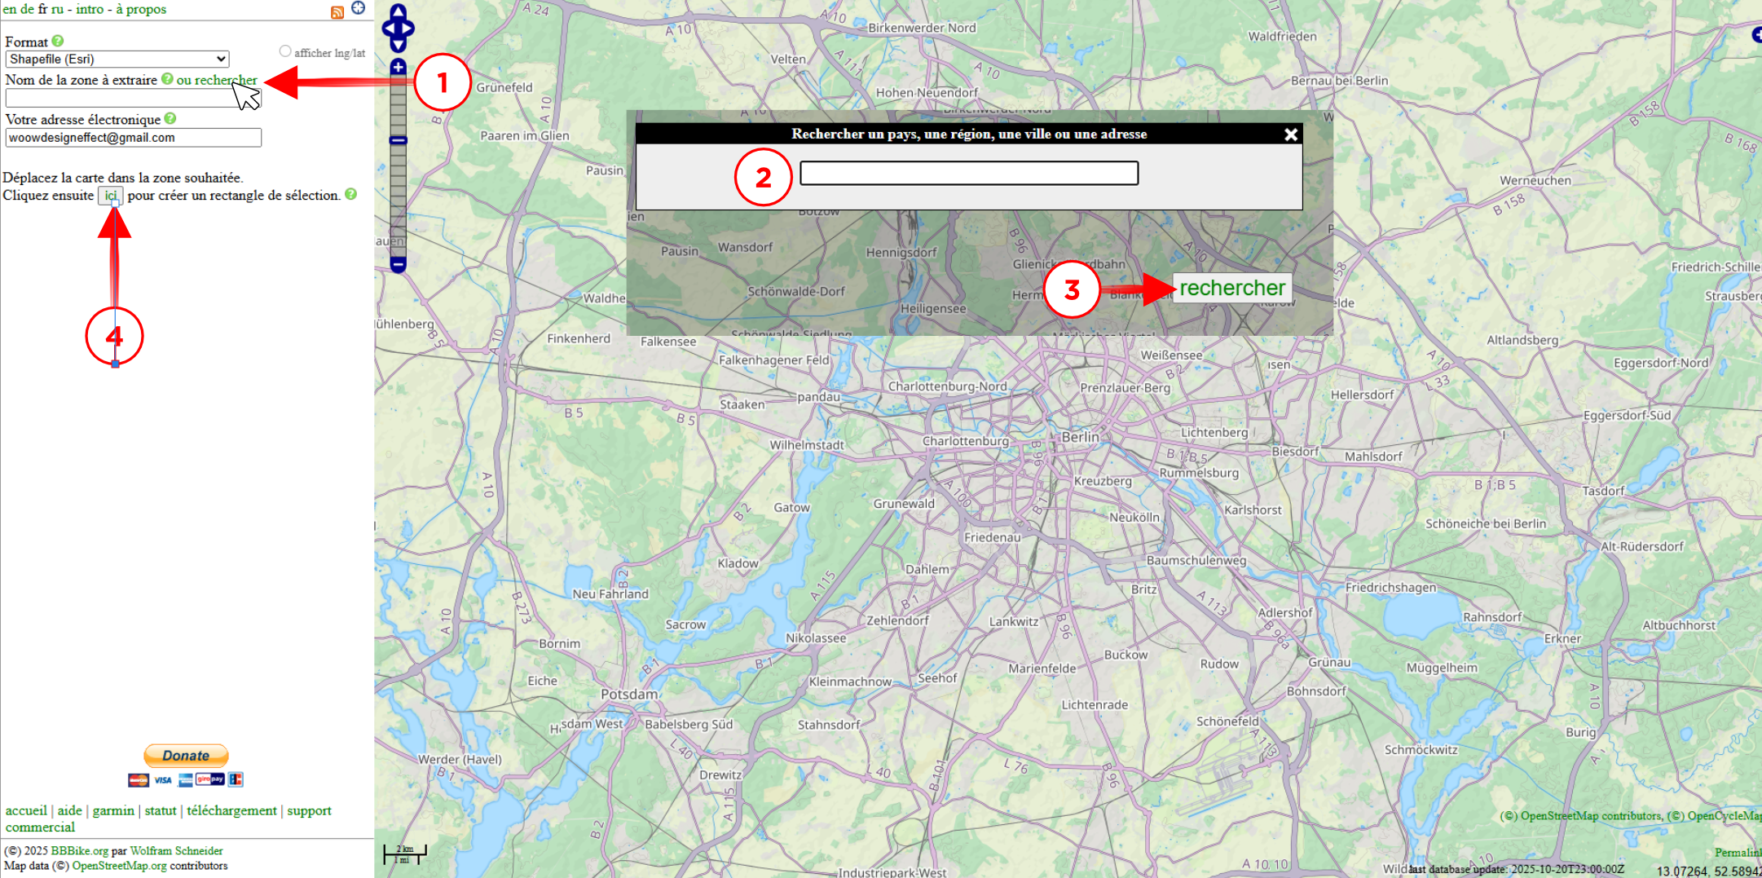Open the Format help question mark
Viewport: 1762px width, 878px height.
[x=58, y=41]
